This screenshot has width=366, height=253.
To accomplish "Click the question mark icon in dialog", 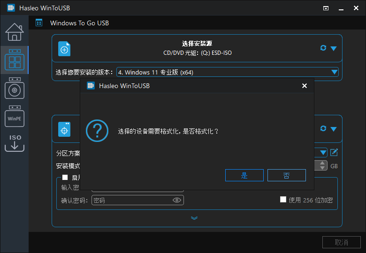I will click(97, 131).
